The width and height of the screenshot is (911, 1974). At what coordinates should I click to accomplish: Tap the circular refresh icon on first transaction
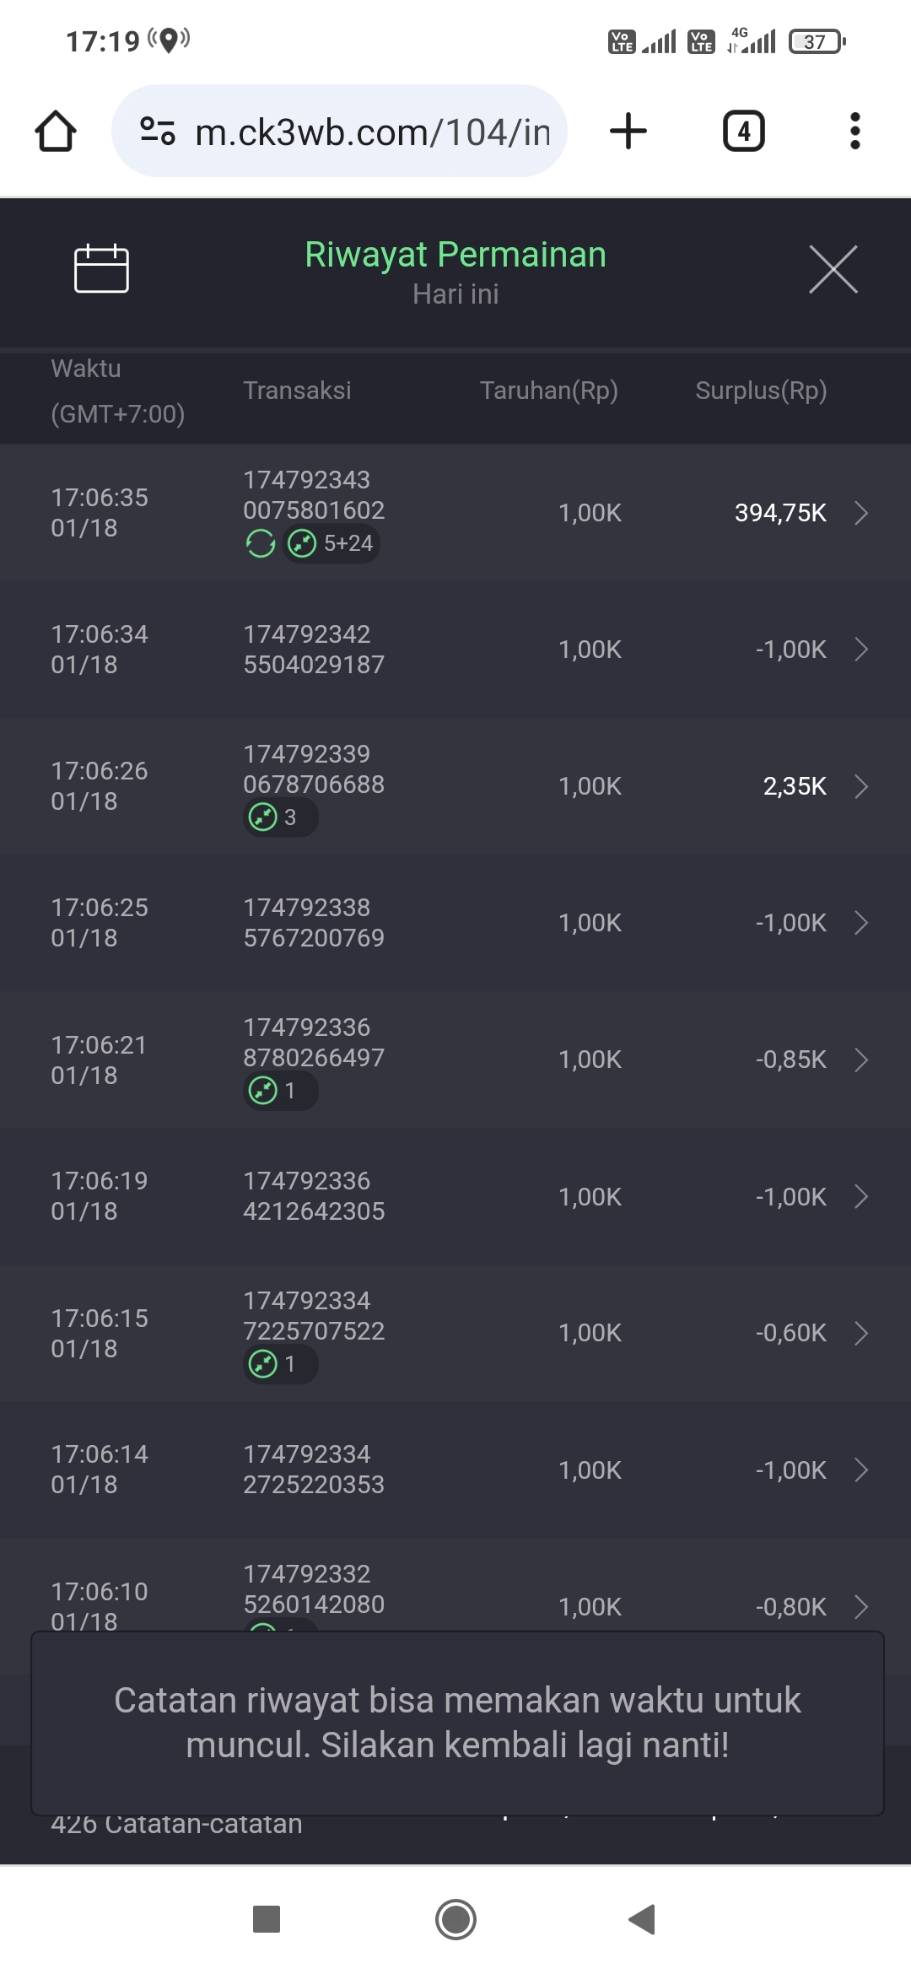pos(261,543)
